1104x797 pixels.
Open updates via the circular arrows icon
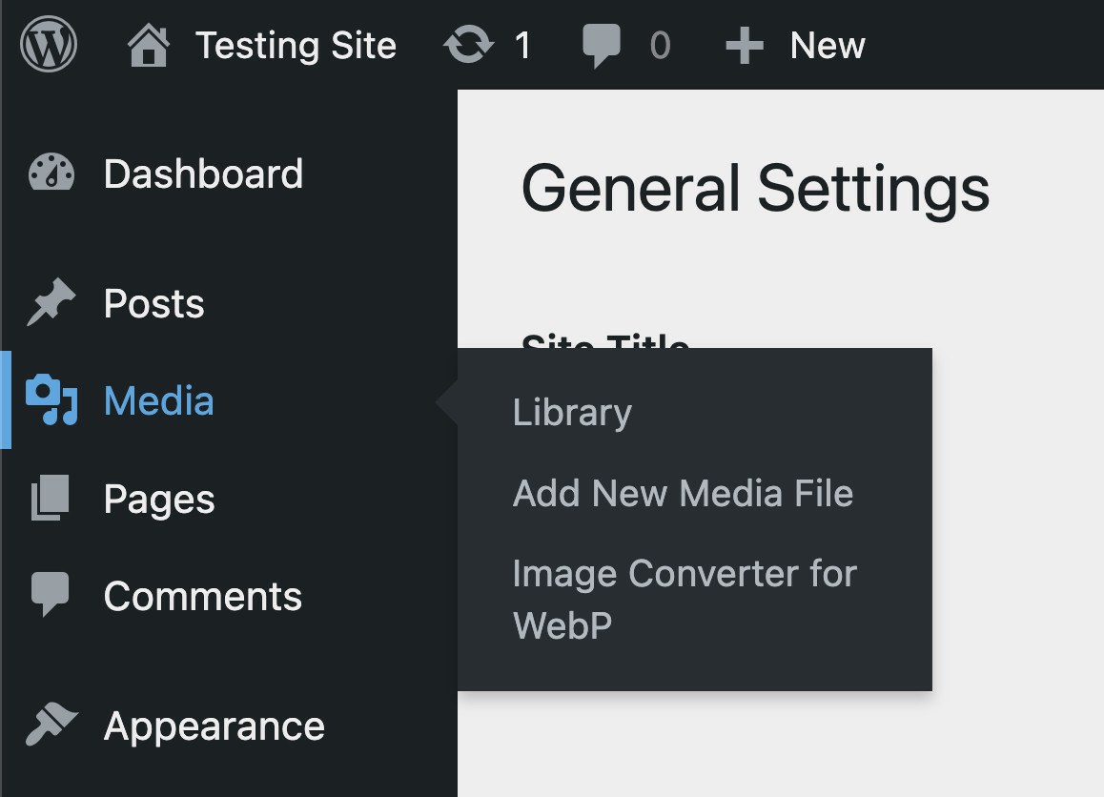[468, 46]
